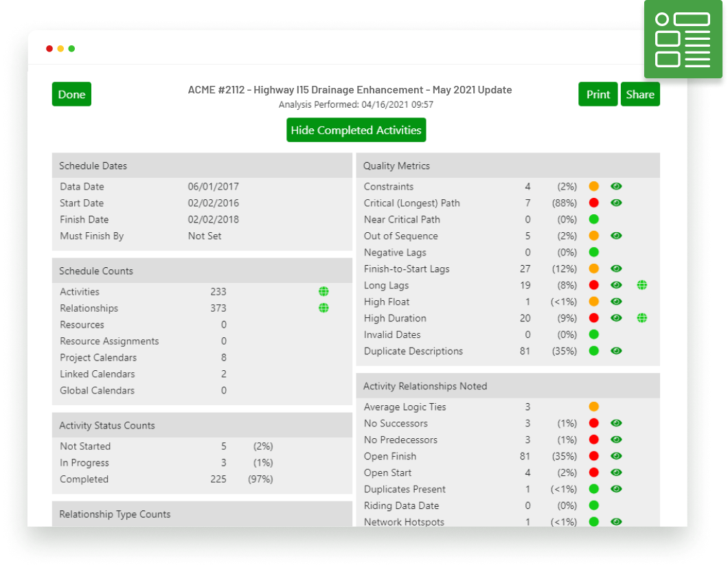This screenshot has height=568, width=728.
Task: Toggle visibility for No Successors
Action: tap(616, 423)
